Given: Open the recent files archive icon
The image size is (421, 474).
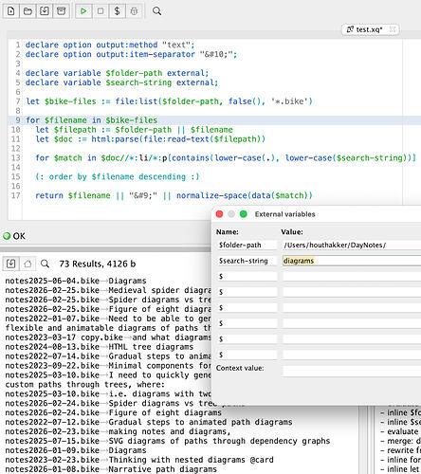Looking at the screenshot, I should (x=62, y=11).
